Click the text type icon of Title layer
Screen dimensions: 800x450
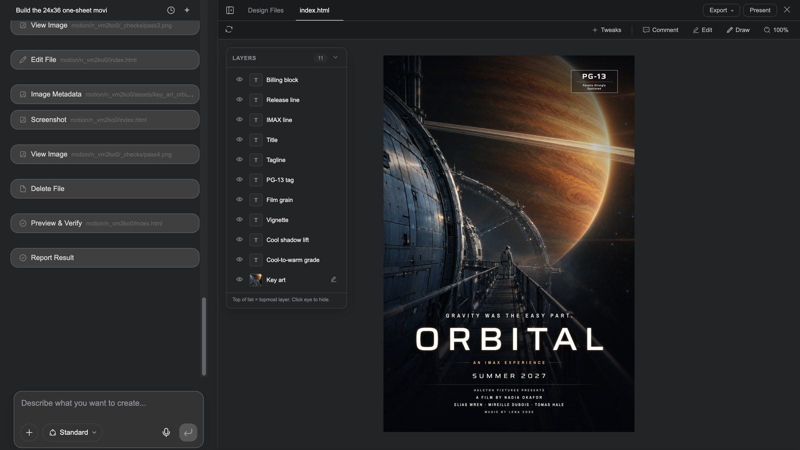tap(255, 140)
